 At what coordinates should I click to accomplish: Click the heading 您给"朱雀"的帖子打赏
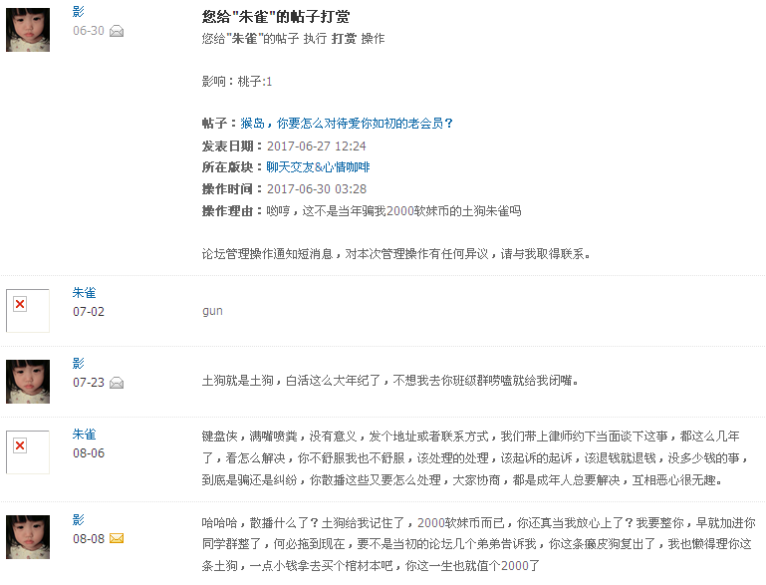click(276, 17)
